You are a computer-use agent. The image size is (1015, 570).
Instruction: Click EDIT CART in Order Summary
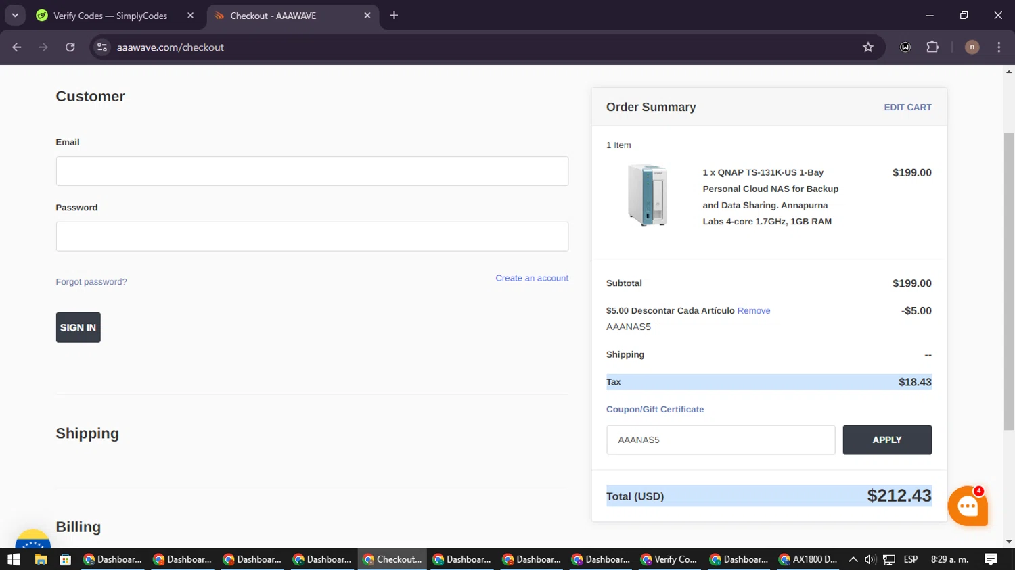907,107
